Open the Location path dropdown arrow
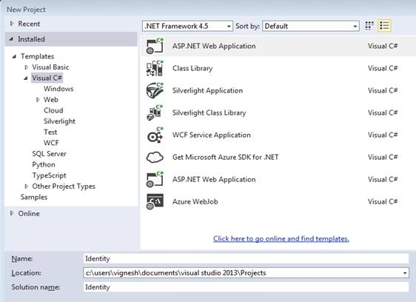 click(x=405, y=273)
